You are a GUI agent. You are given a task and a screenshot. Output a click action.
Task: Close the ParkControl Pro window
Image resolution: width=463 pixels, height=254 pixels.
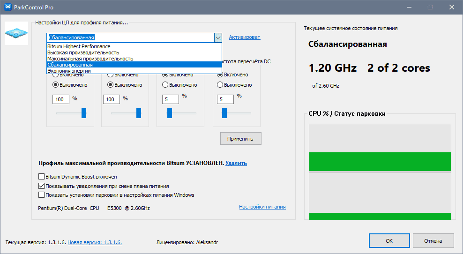451,7
